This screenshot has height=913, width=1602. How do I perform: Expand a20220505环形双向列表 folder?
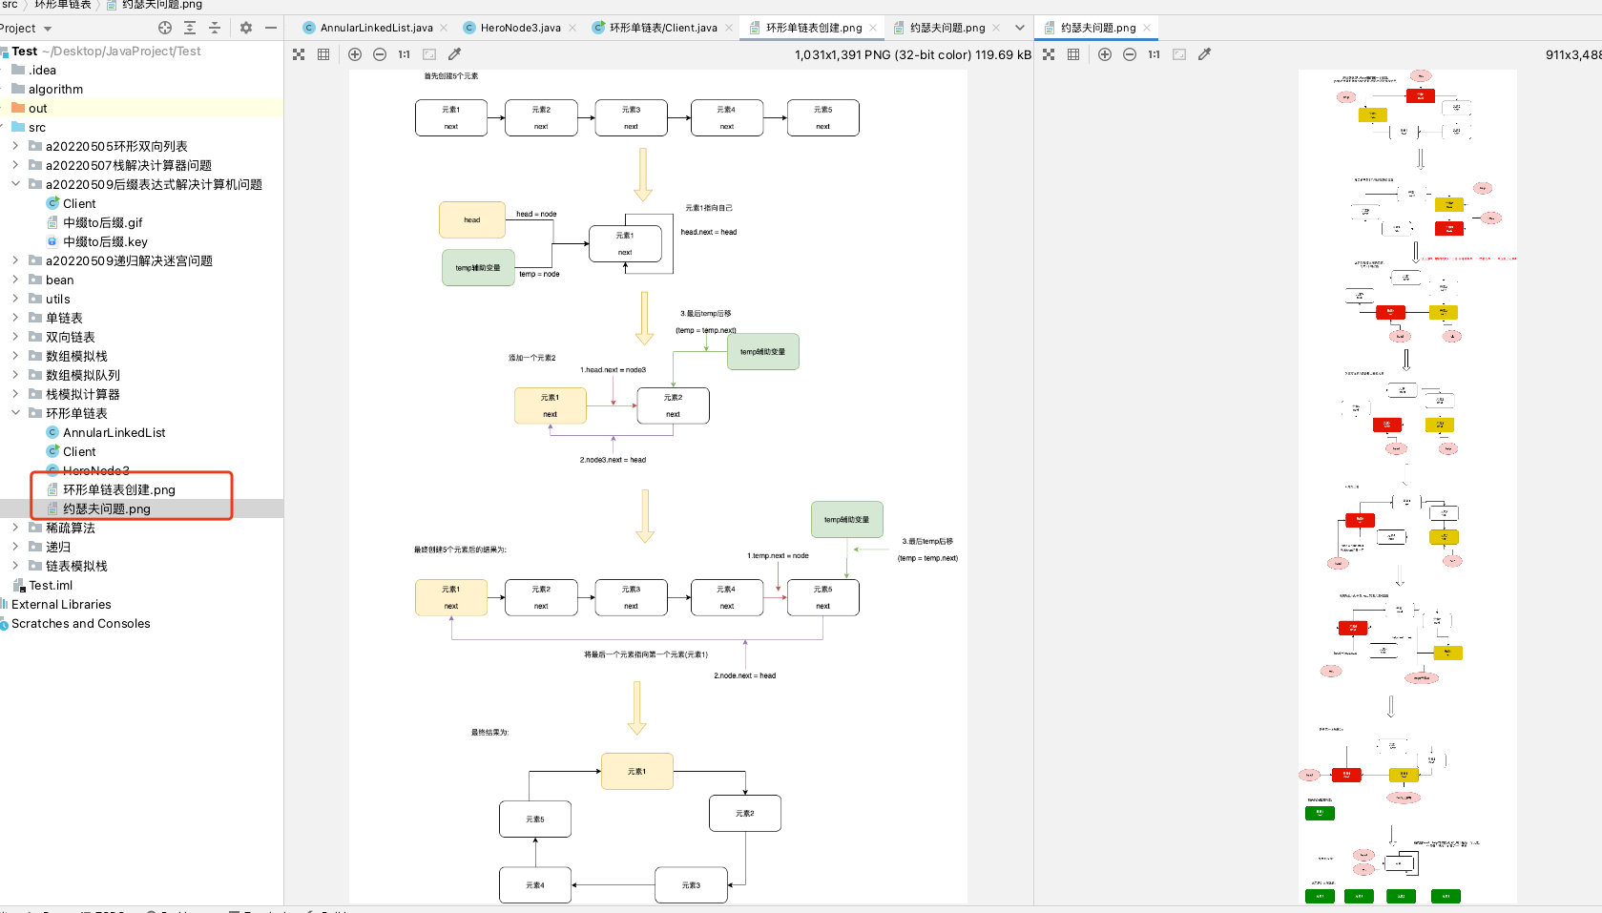point(15,146)
